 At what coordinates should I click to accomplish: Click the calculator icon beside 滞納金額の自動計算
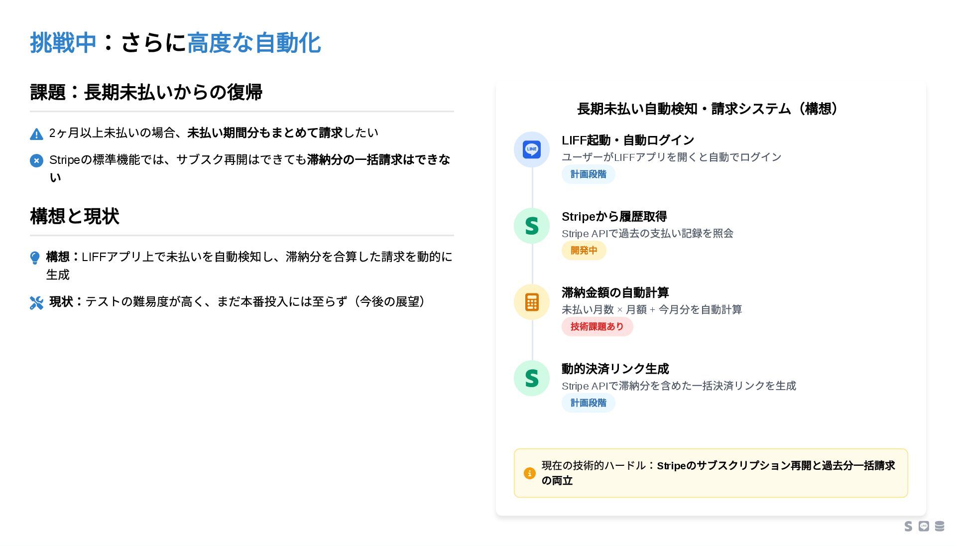pyautogui.click(x=532, y=302)
